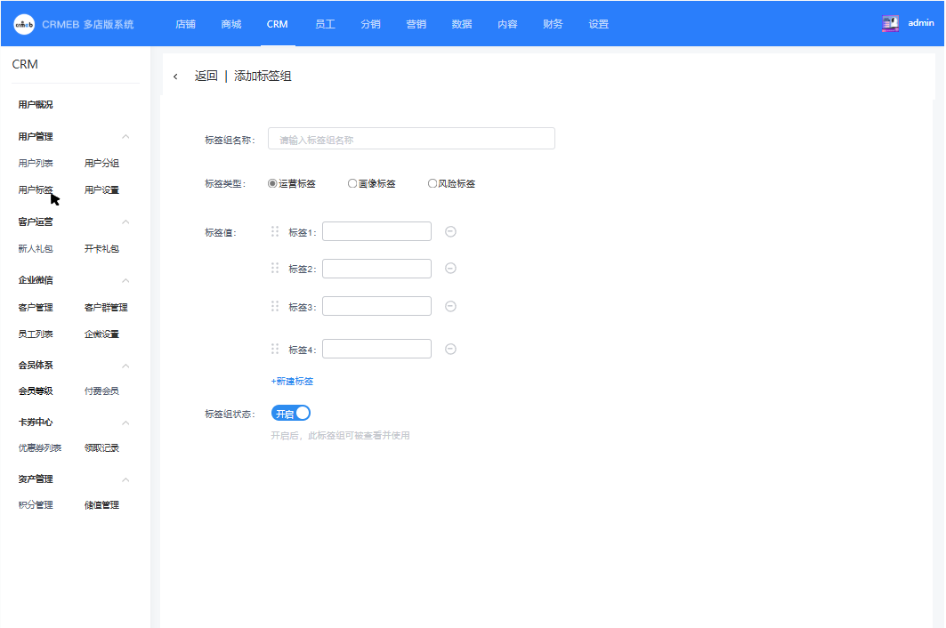
Task: Open 用户标签 in the sidebar
Action: pos(36,190)
